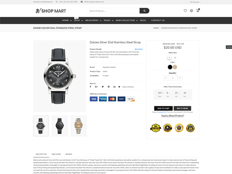This screenshot has width=232, height=174.
Task: Share product on LinkedIn
Action: [x=114, y=87]
